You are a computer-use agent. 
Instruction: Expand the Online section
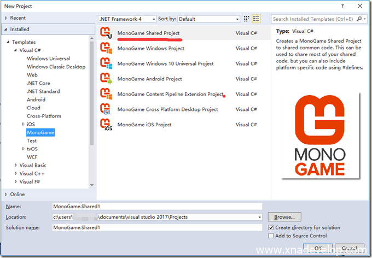7,194
